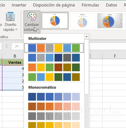Go to the Fórmulas tab
The height and width of the screenshot is (128, 126).
tap(90, 5)
